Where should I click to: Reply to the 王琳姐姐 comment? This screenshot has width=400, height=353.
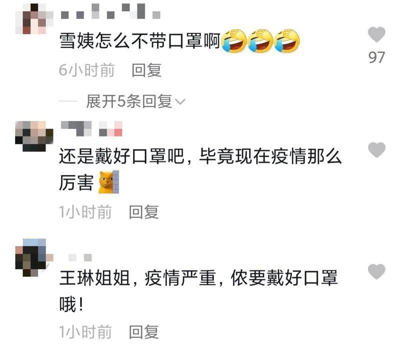(x=144, y=331)
